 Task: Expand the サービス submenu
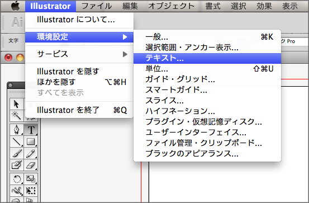point(79,54)
